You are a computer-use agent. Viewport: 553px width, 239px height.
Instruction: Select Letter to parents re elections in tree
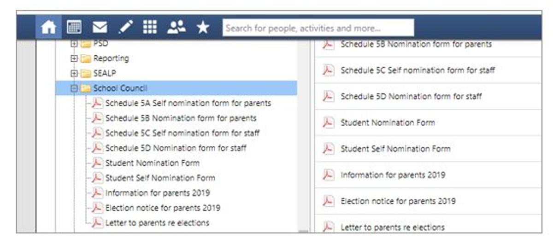pyautogui.click(x=157, y=223)
